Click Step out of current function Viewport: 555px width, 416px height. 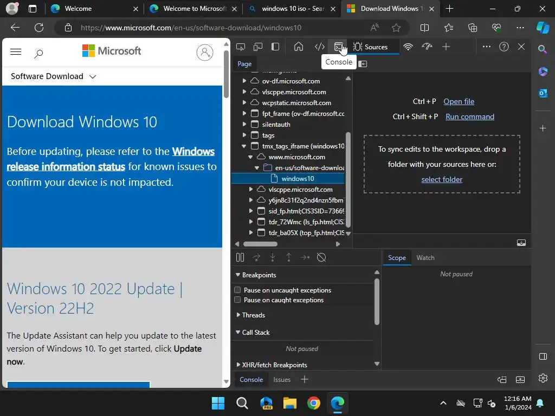(x=289, y=257)
